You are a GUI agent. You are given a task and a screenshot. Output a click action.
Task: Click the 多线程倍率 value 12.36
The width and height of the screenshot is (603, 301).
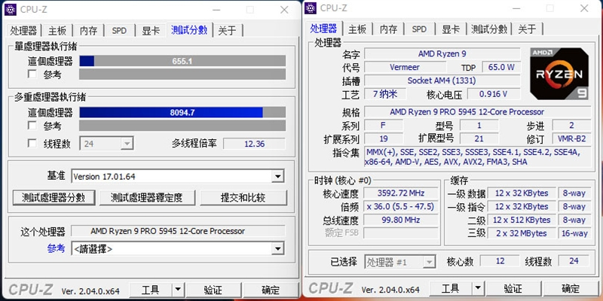click(x=254, y=144)
